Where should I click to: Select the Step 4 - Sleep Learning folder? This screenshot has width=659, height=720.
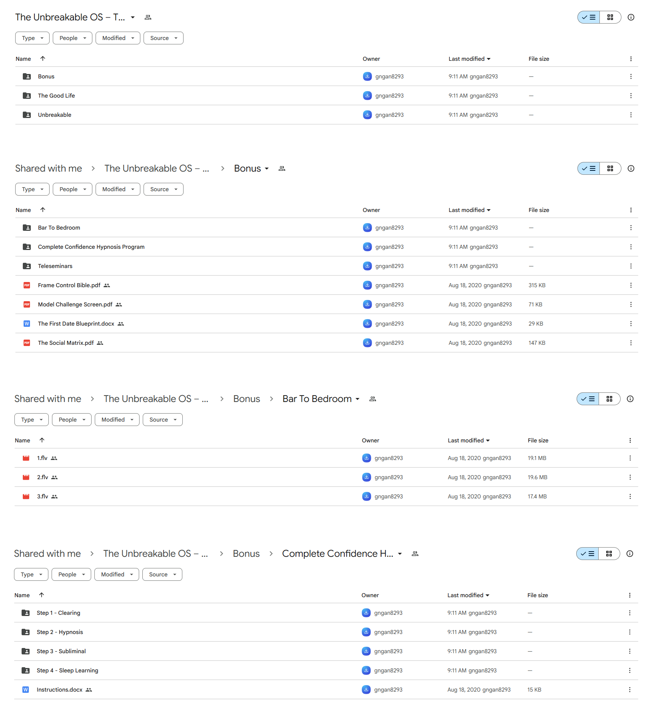(326, 670)
